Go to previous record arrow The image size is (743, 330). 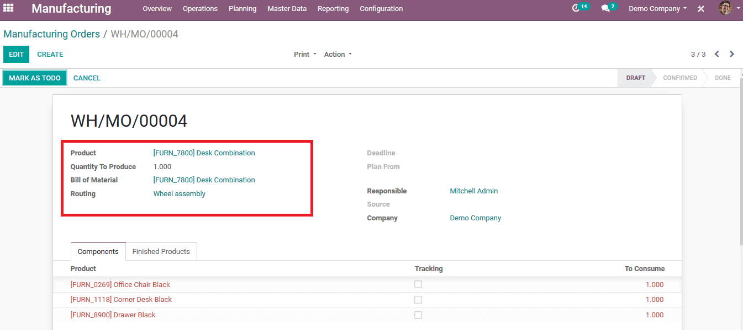[x=716, y=54]
